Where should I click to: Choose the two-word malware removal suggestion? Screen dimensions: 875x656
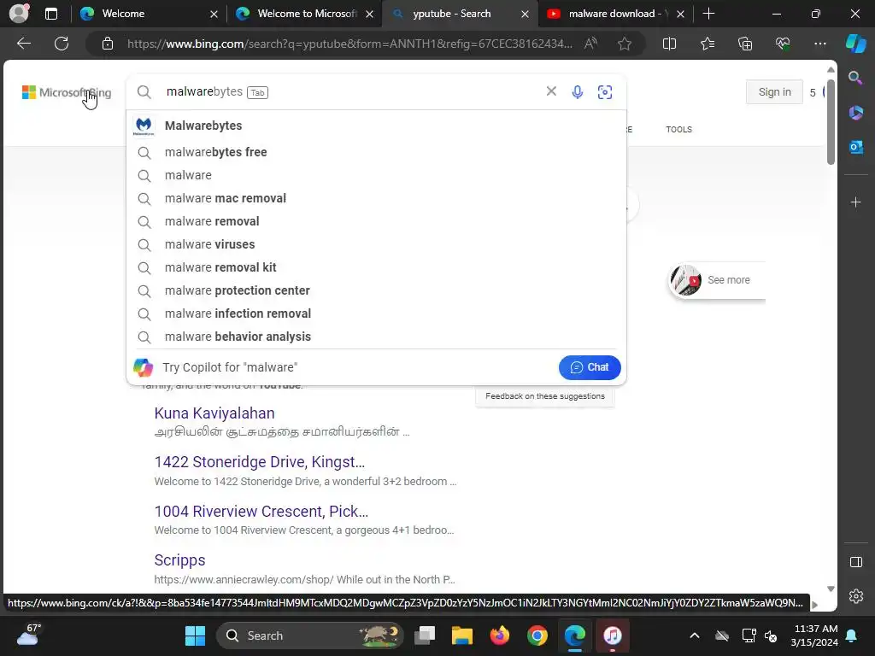click(377, 221)
